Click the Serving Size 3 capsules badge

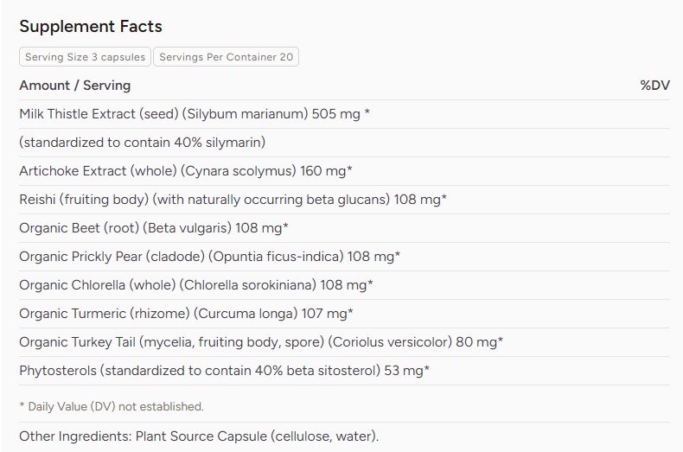pyautogui.click(x=85, y=57)
